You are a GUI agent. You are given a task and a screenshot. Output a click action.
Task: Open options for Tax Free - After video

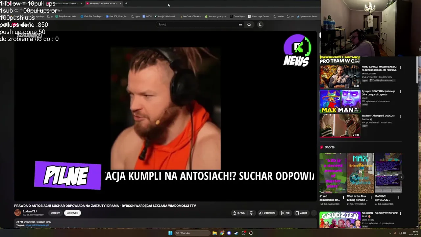[400, 116]
